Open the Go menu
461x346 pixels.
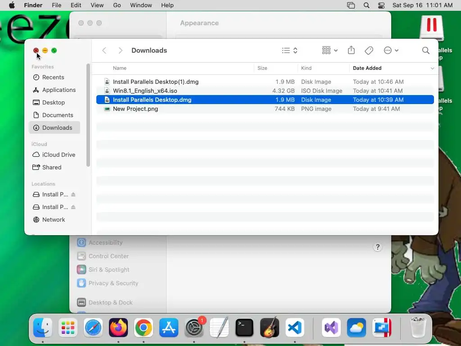[x=117, y=5]
